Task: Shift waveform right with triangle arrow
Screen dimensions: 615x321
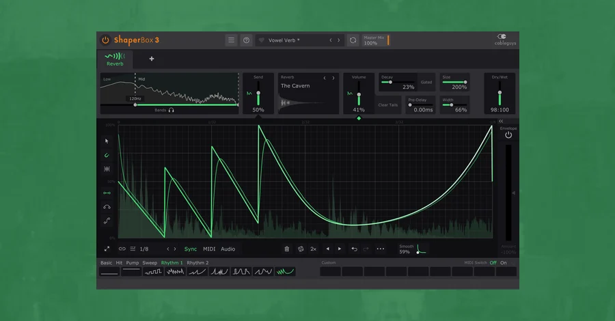Action: point(340,249)
